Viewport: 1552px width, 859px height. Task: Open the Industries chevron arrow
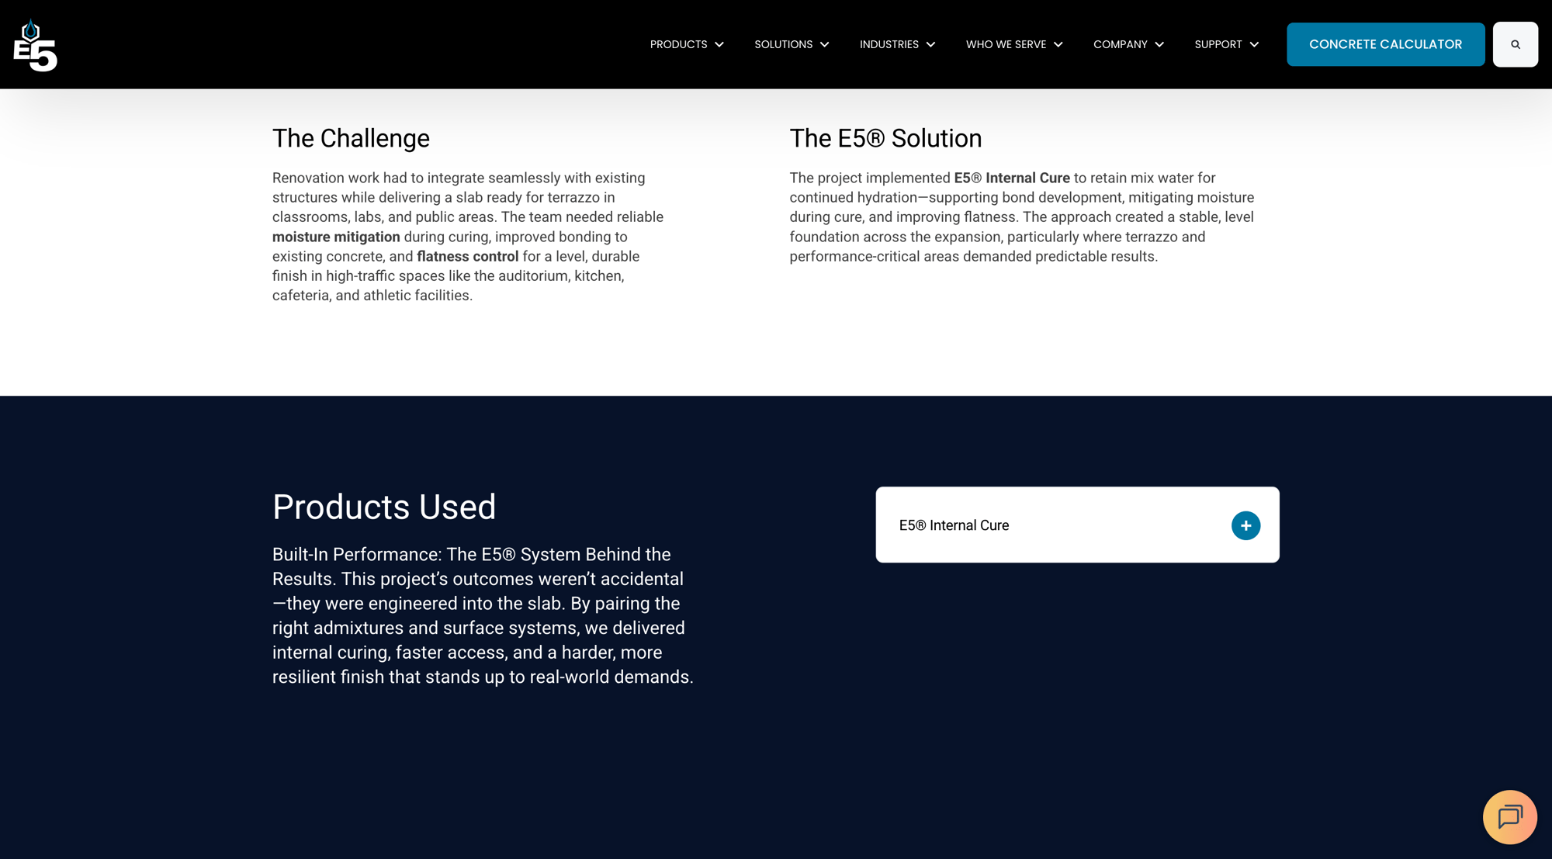point(930,45)
